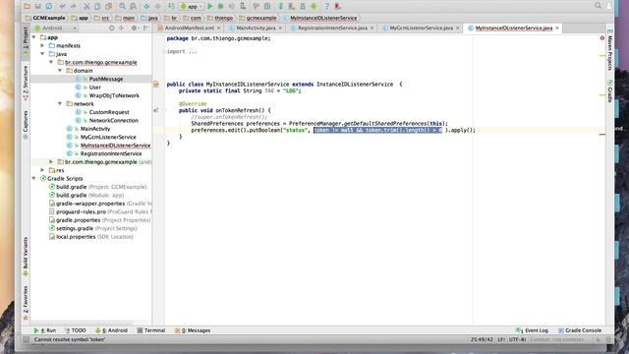The width and height of the screenshot is (629, 354).
Task: Select CustomRequest in project tree
Action: point(109,112)
